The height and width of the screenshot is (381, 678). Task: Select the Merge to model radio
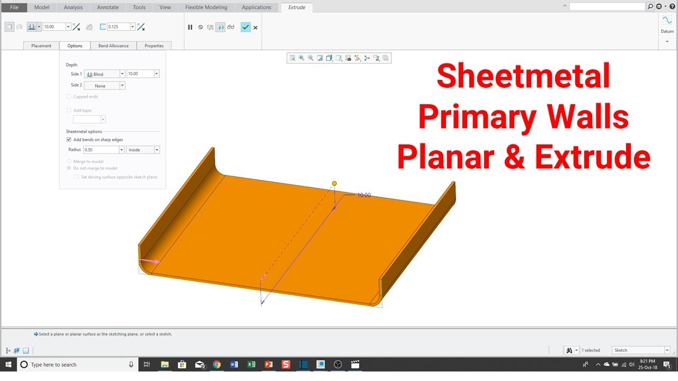69,161
